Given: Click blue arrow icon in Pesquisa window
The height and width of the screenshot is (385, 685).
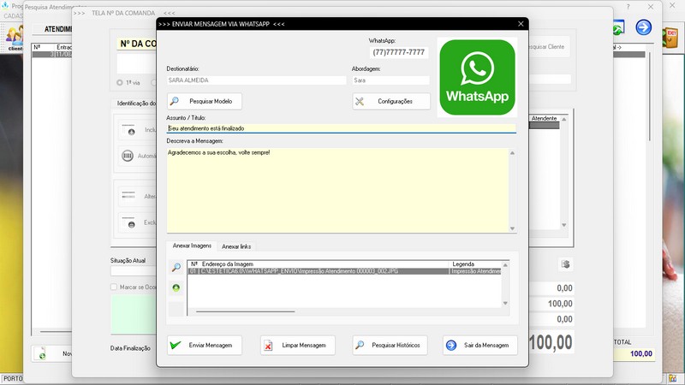Looking at the screenshot, I should [x=644, y=27].
